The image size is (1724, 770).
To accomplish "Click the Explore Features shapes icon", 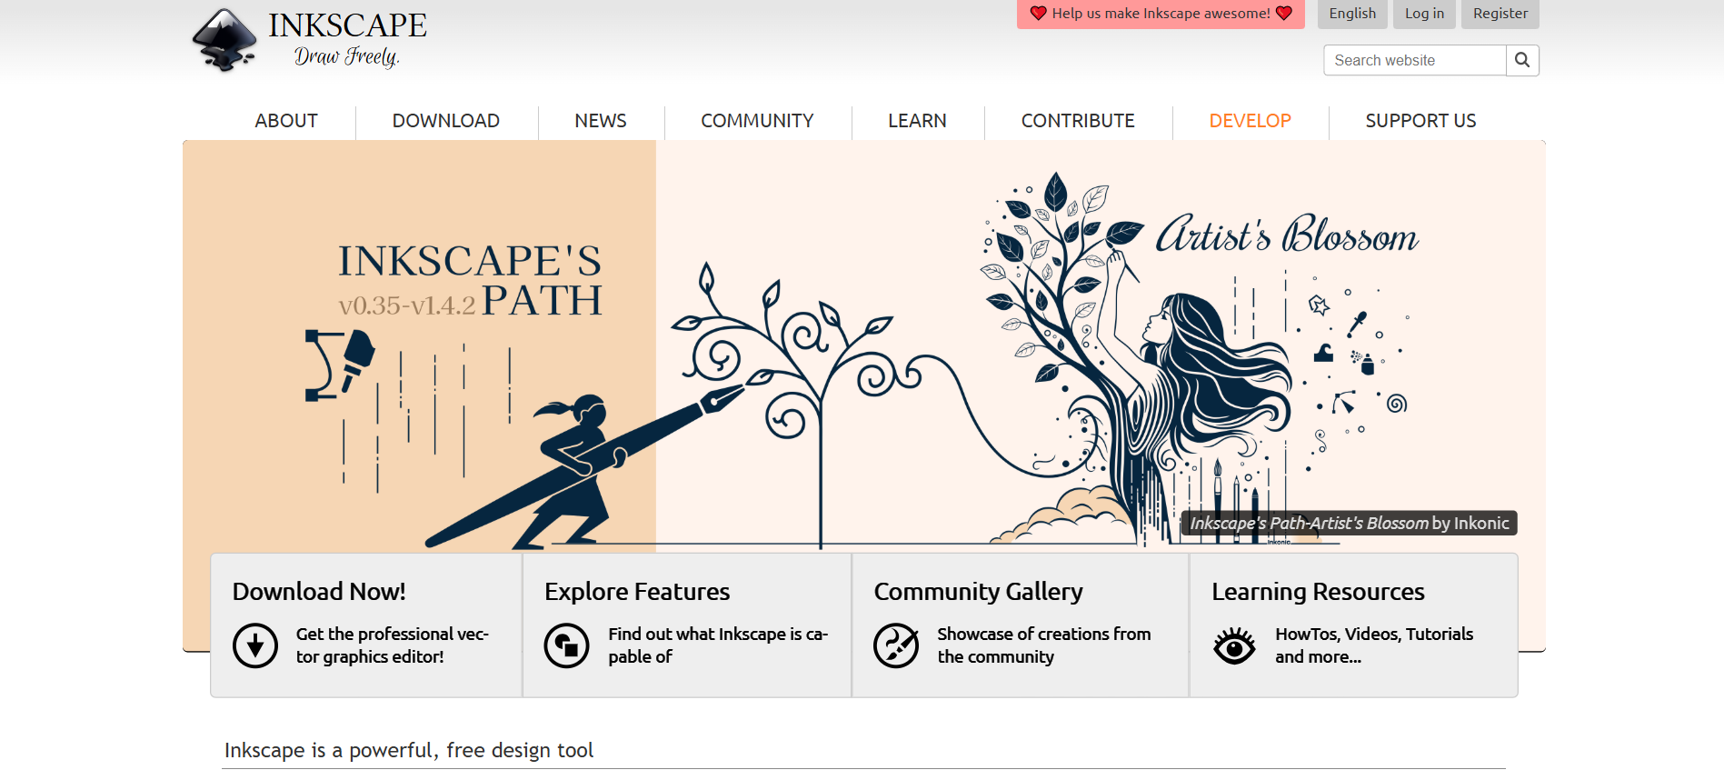I will click(x=567, y=645).
